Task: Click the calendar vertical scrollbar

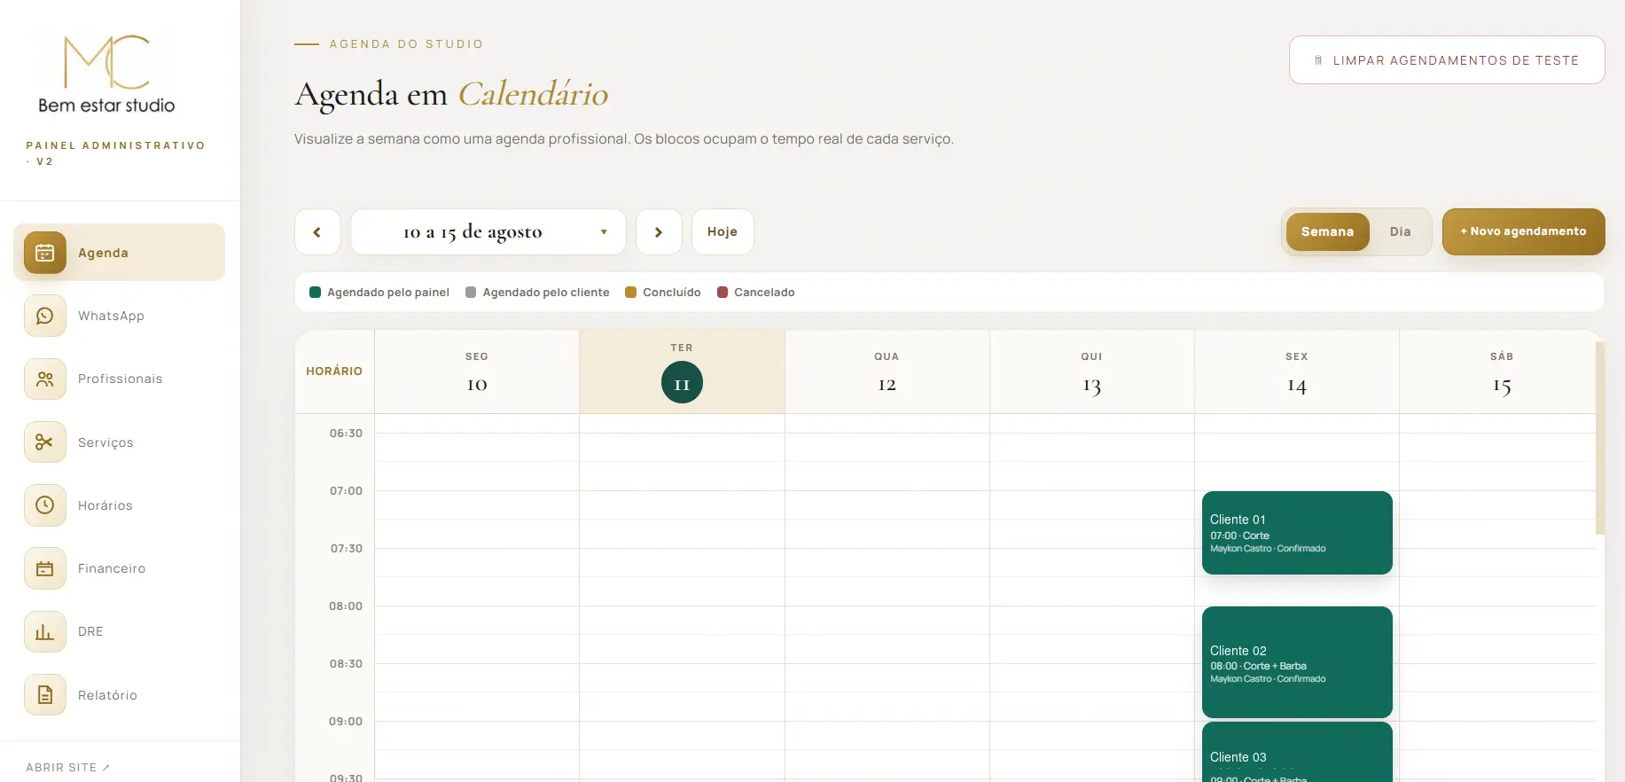Action: (1600, 438)
